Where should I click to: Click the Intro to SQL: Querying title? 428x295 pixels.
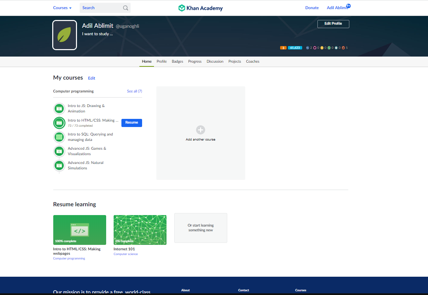(x=90, y=137)
